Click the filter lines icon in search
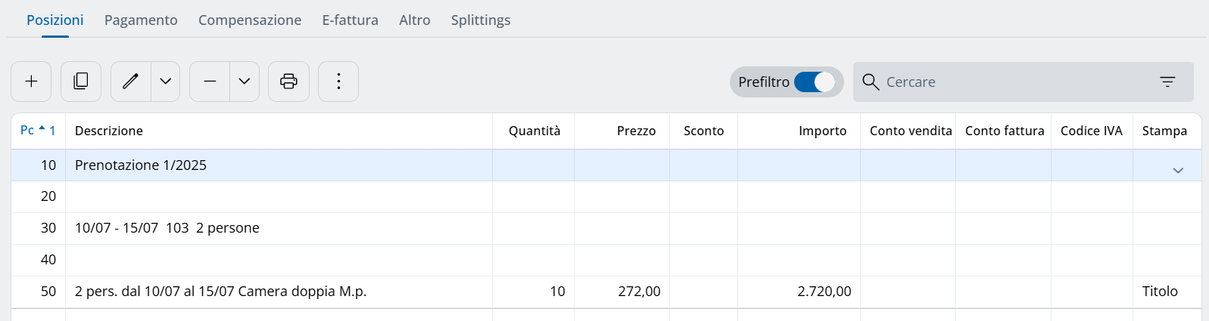The image size is (1209, 321). pyautogui.click(x=1167, y=82)
